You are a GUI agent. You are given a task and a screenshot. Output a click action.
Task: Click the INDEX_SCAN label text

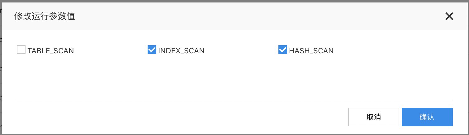click(x=181, y=51)
